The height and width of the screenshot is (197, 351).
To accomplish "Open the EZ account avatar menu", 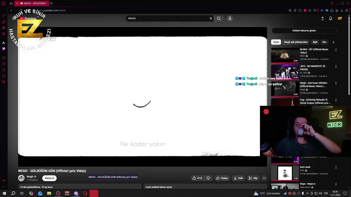I will click(340, 18).
